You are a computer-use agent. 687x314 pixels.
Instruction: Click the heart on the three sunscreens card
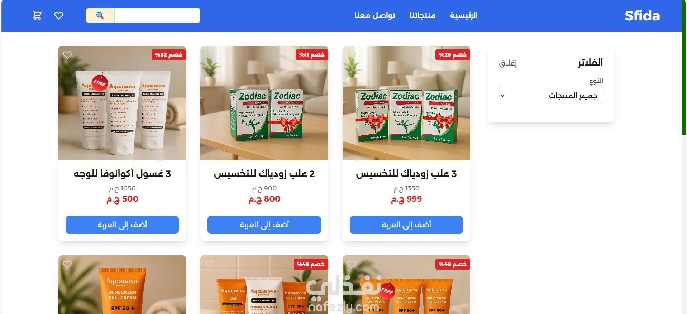352,264
